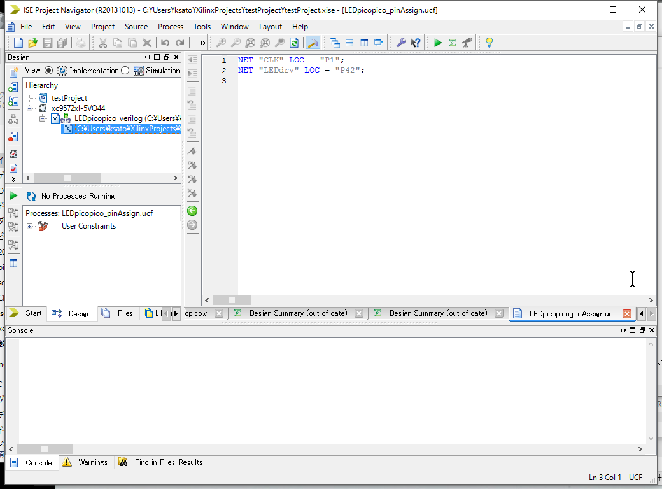Click the Zoom Out magnifier icon
Screen dimensions: 662x489
click(236, 43)
